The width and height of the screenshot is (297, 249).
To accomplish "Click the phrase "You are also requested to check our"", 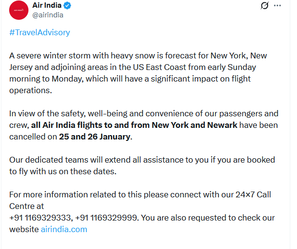I will tap(208, 218).
